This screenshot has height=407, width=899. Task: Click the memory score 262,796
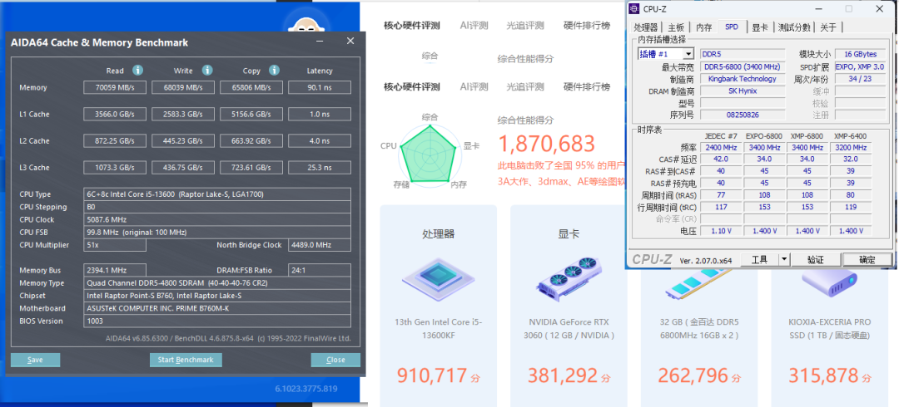pos(693,376)
